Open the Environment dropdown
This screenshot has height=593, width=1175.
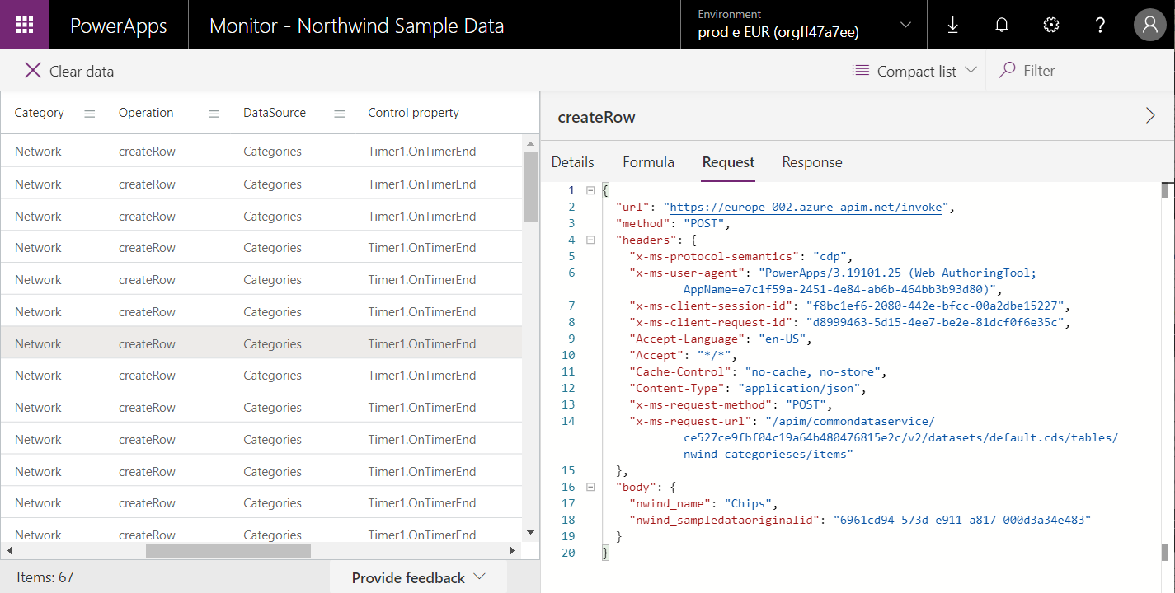(804, 25)
